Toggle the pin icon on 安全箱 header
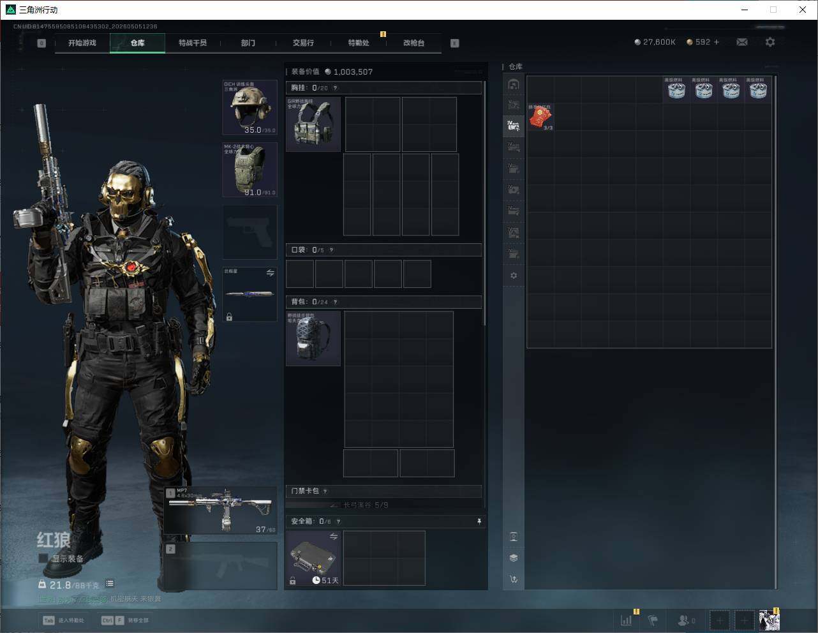Screen dimensions: 818x633 (x=479, y=521)
